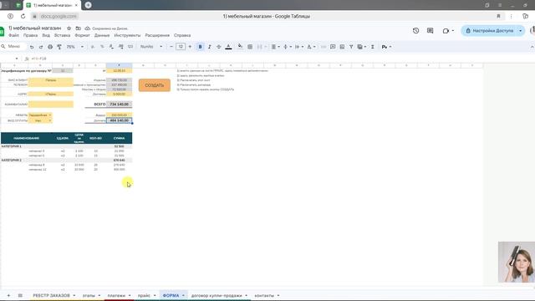535x301 pixels.
Task: Switch to договор купли-продажи sheet tab
Action: tap(217, 295)
